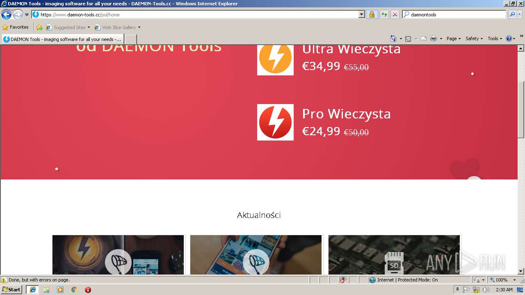Click the security lock icon
The width and height of the screenshot is (525, 295).
372,14
